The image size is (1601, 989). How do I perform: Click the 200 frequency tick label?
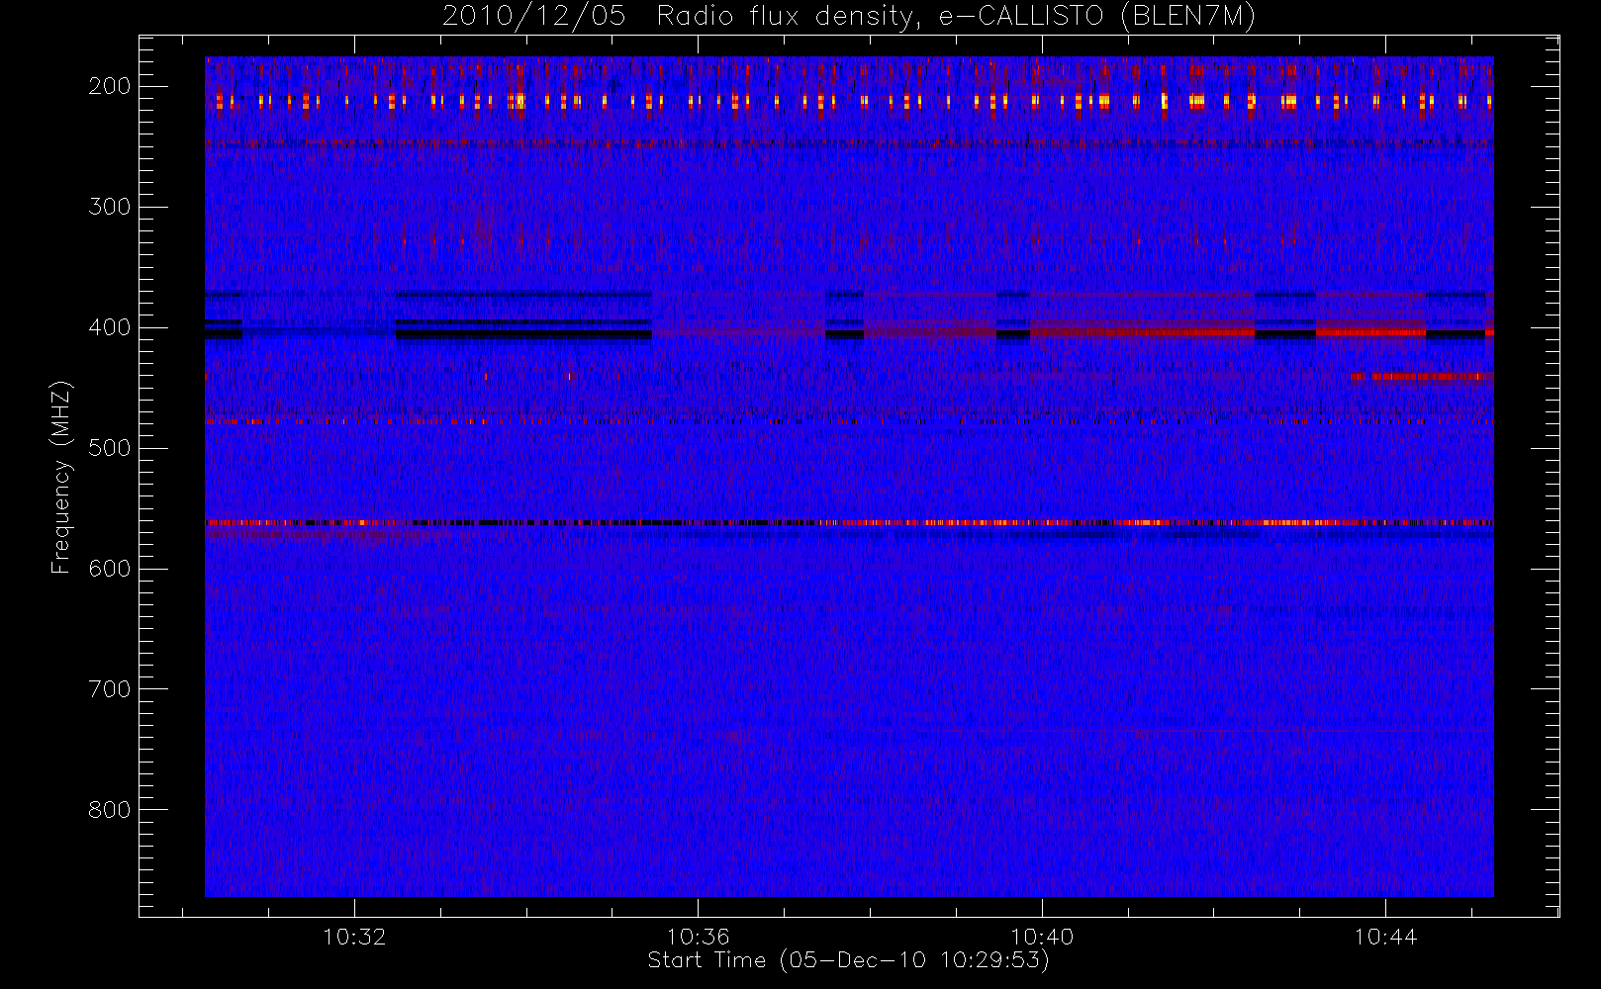(x=110, y=86)
